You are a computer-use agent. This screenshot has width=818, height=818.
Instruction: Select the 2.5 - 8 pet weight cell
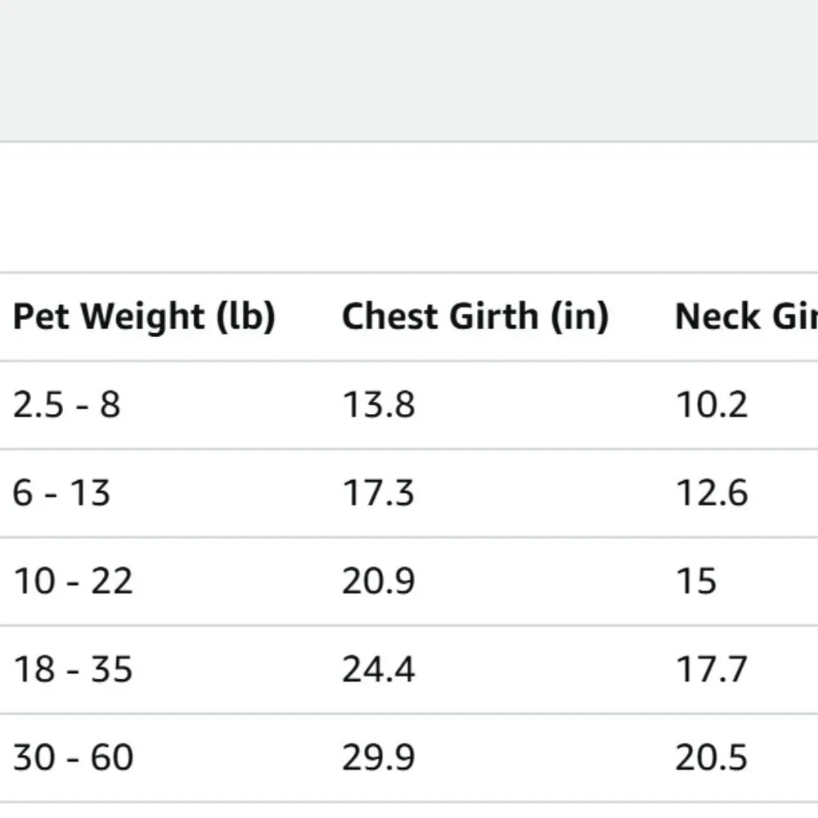[67, 404]
